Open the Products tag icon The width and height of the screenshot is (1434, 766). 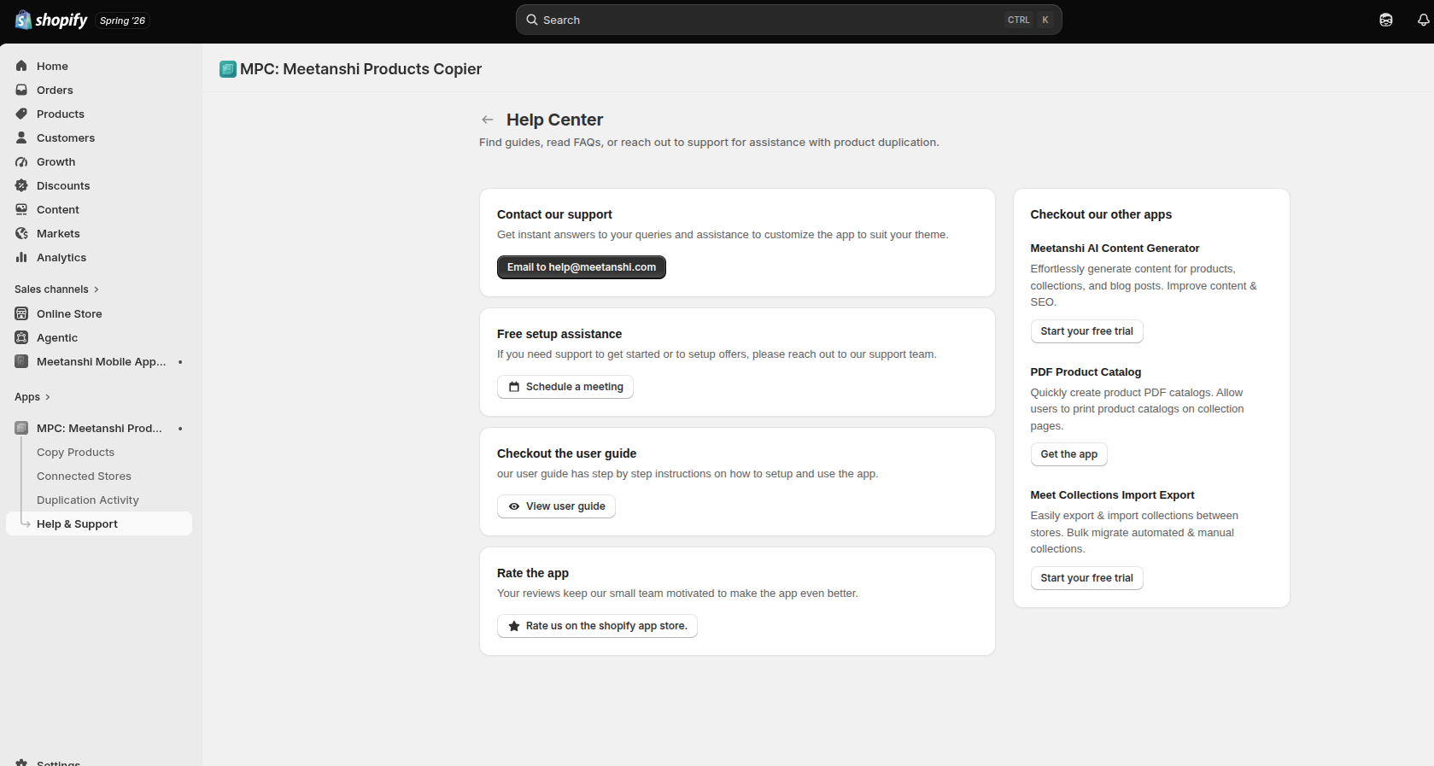click(x=21, y=114)
